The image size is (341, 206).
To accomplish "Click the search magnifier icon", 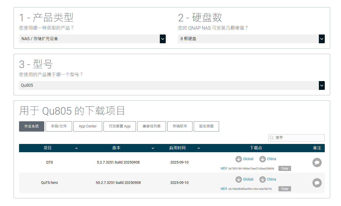I will [x=272, y=138].
